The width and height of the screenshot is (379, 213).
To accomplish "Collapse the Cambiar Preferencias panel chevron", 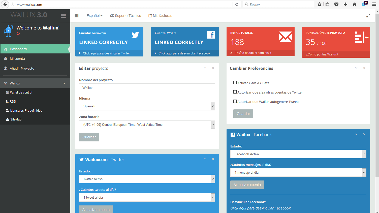I will (x=356, y=68).
